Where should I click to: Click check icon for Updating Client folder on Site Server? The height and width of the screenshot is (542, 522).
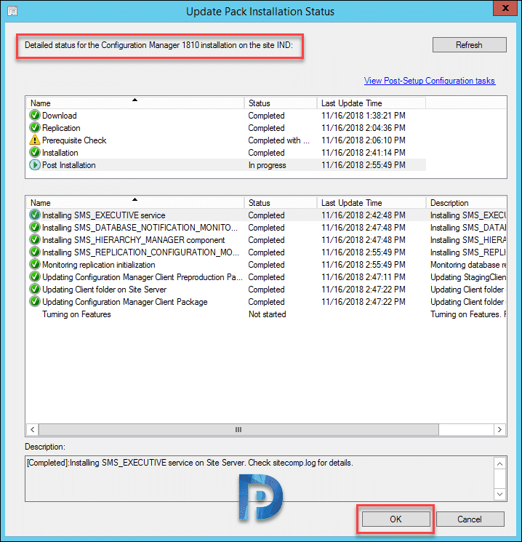[35, 290]
